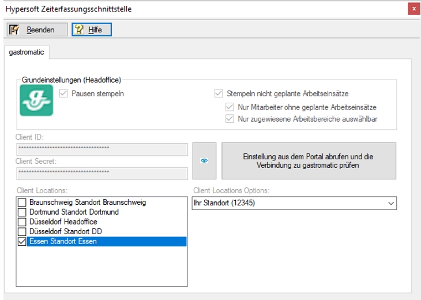Switch to the gastromatic tab

click(27, 52)
